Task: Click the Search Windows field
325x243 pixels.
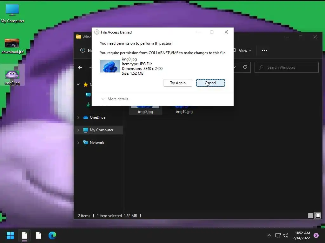Action: coord(287,67)
